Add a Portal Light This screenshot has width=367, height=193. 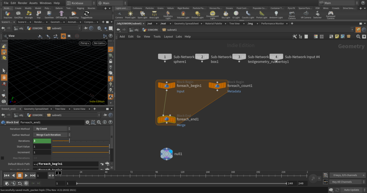(x=261, y=15)
